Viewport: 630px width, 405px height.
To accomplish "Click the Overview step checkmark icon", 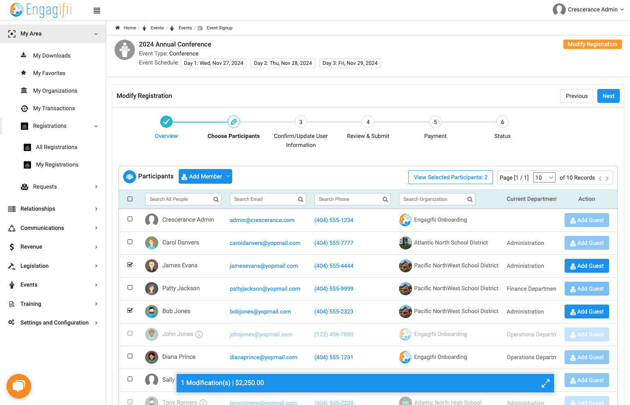I will 166,122.
